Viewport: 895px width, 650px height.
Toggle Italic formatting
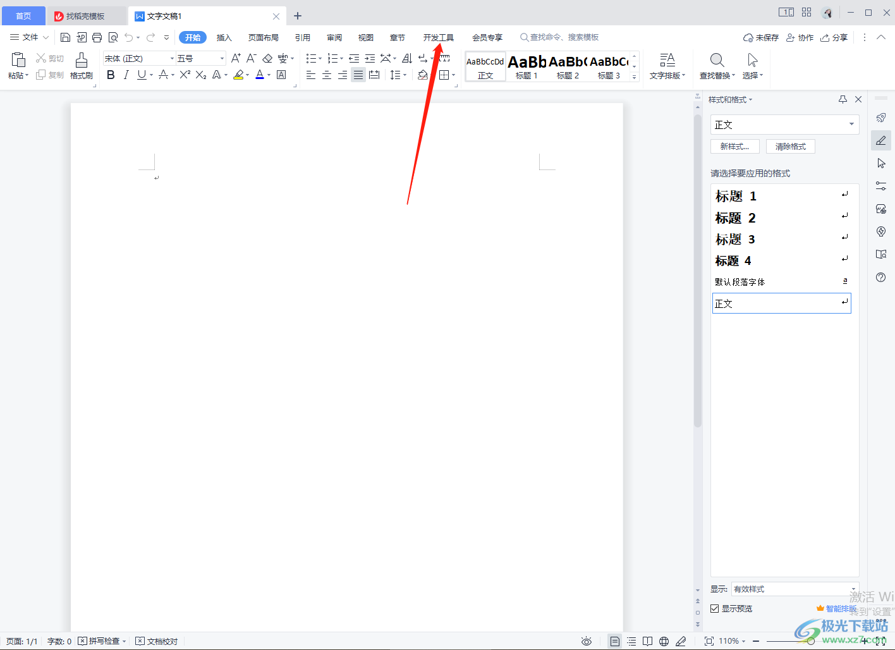pos(126,75)
